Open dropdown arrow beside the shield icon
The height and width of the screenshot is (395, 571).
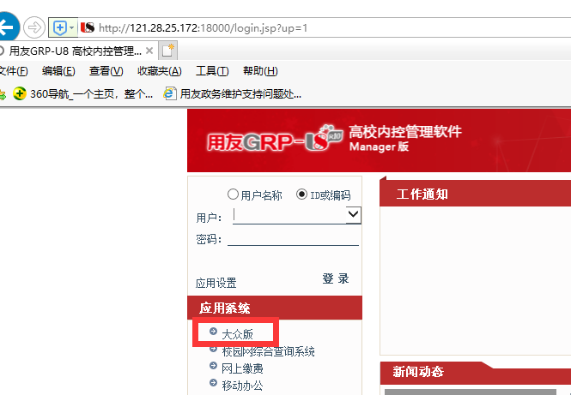tap(71, 27)
